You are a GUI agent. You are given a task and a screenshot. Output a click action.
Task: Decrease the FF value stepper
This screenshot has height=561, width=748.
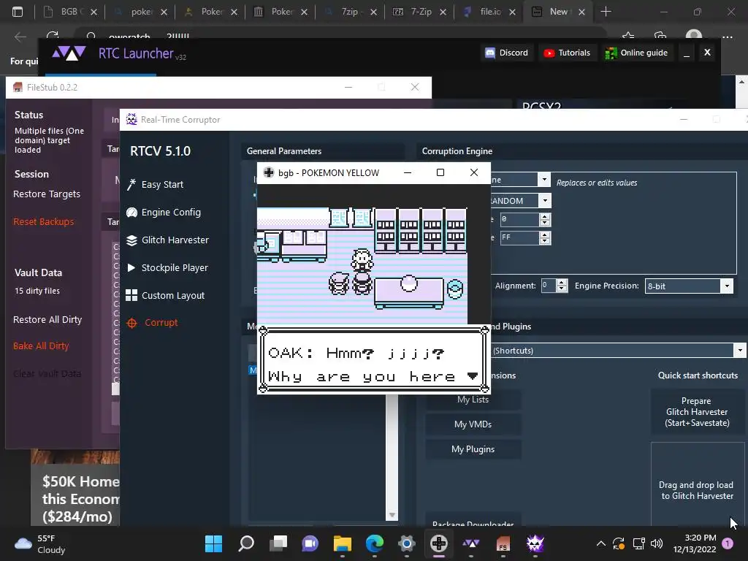(x=545, y=241)
